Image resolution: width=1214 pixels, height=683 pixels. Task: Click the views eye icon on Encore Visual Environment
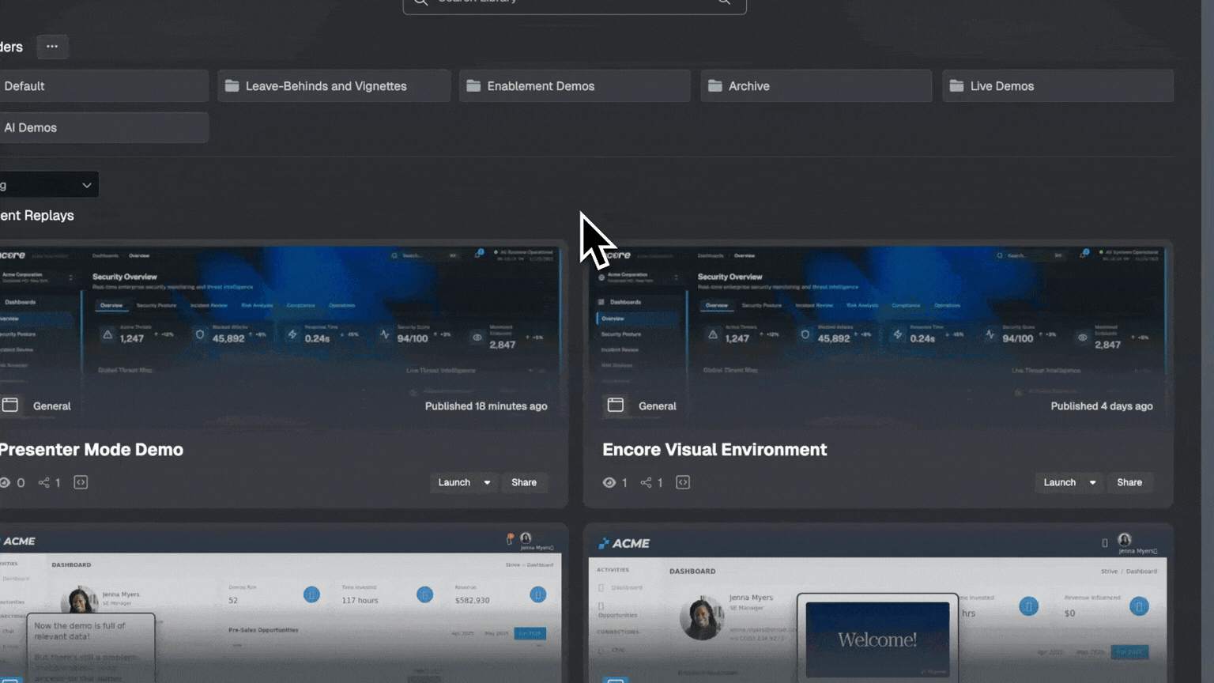tap(609, 482)
